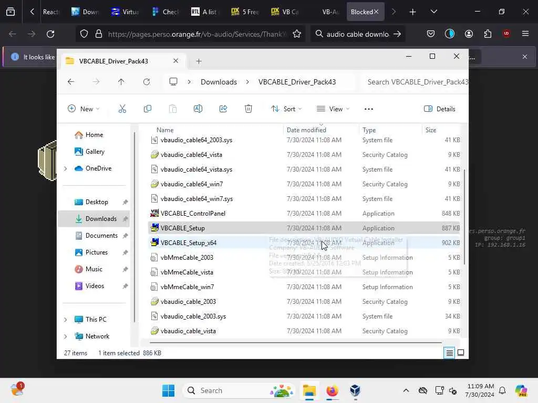Switch to the VB Ca Firefox tab
538x403 pixels.
tap(285, 12)
